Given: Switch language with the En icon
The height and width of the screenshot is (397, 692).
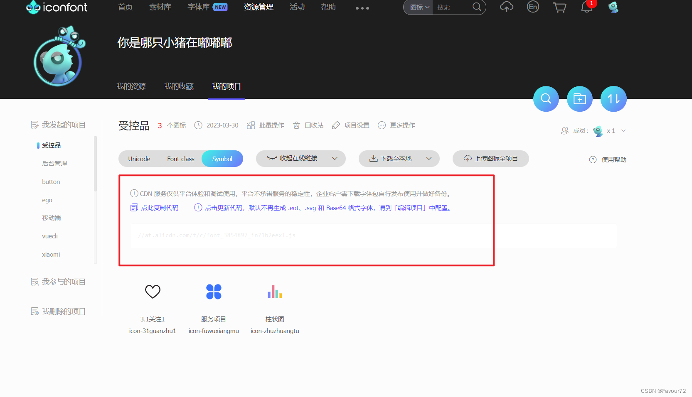Looking at the screenshot, I should [x=532, y=7].
